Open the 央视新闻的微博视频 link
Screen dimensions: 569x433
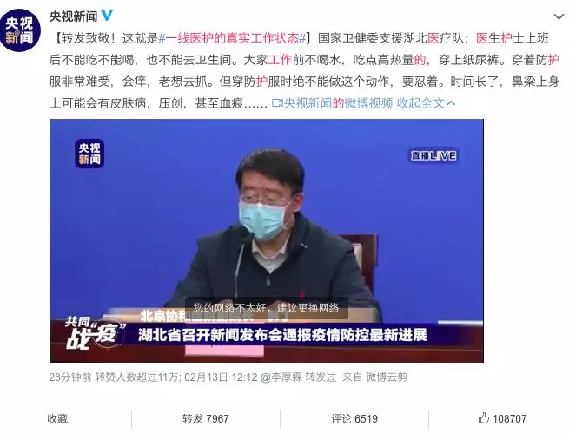338,103
